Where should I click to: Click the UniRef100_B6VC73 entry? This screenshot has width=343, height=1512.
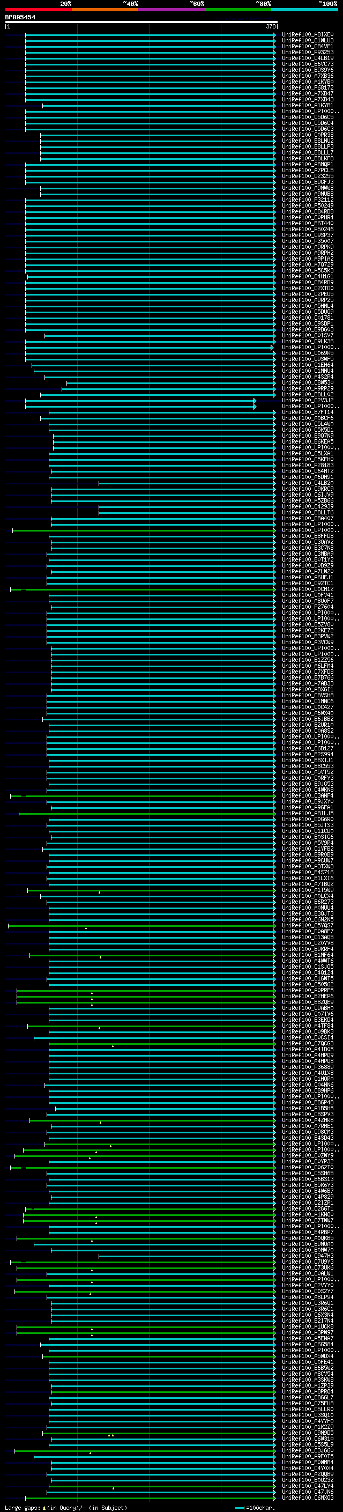click(307, 64)
